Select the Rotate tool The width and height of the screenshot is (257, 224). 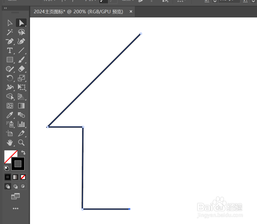click(x=10, y=78)
